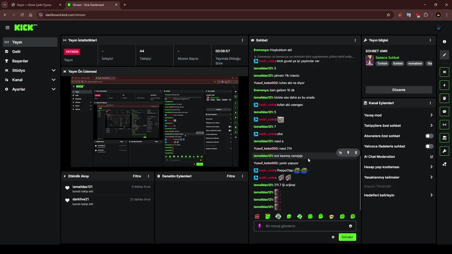Screen dimensions: 452x254
Task: Click the three-dots icon at bottom of right sidebar
Action: pyautogui.click(x=444, y=164)
